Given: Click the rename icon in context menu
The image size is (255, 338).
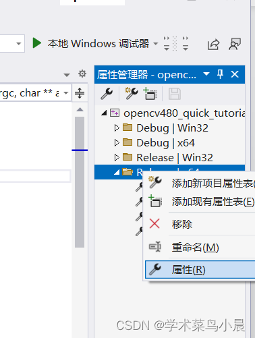Looking at the screenshot, I should click(155, 247).
